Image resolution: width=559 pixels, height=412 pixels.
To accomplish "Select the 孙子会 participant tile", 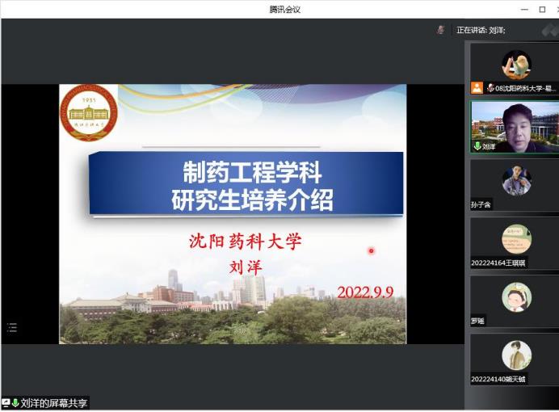I will coord(515,184).
